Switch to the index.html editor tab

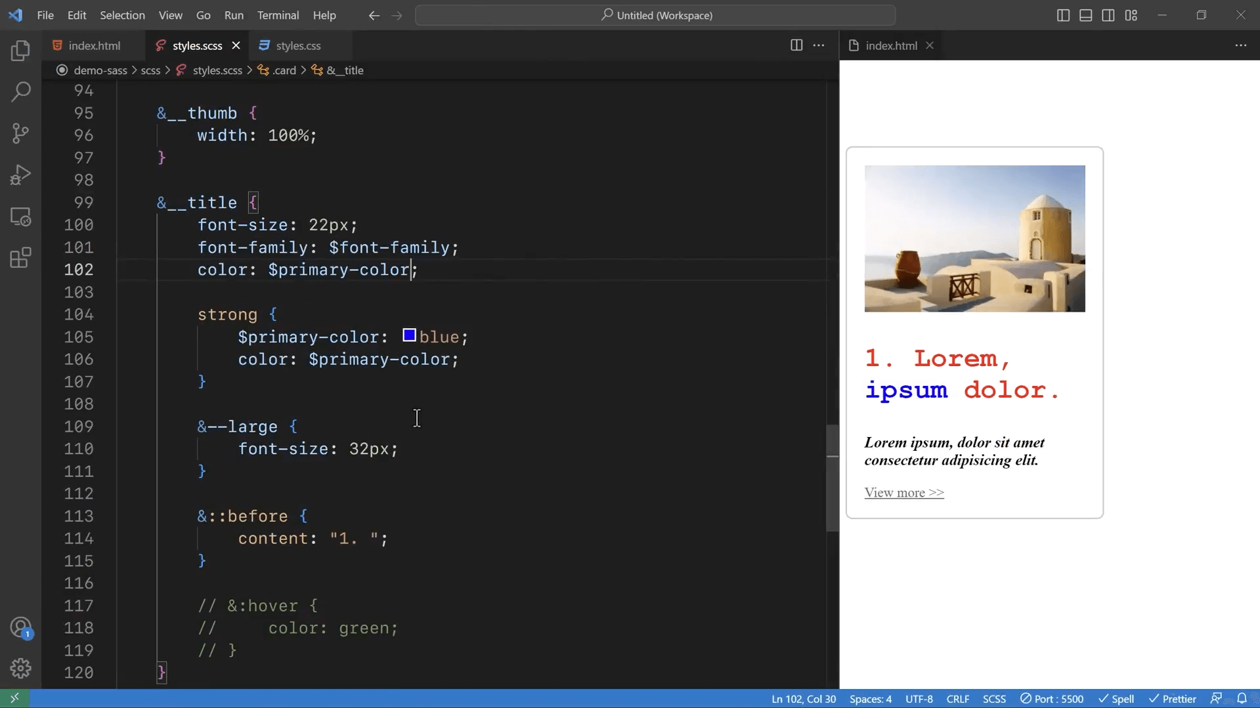[x=94, y=45]
